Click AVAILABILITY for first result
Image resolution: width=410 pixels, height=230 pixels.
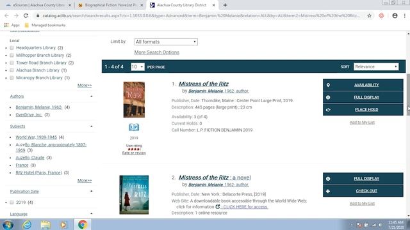(363, 85)
